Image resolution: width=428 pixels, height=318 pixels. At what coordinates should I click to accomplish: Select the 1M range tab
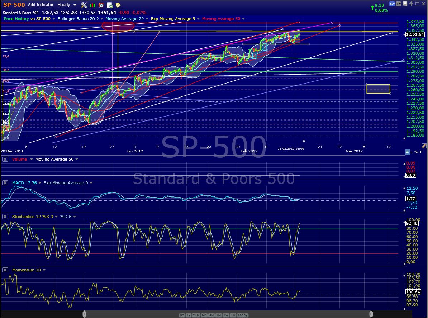pos(218,315)
